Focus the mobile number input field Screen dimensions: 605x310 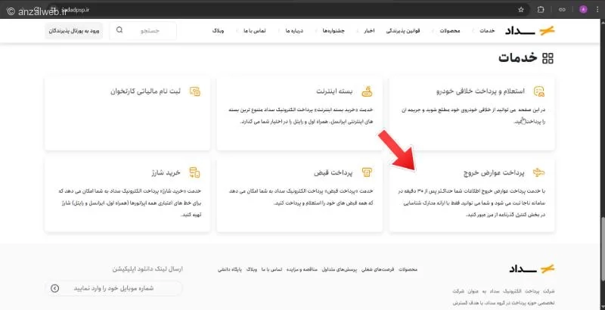point(114,288)
